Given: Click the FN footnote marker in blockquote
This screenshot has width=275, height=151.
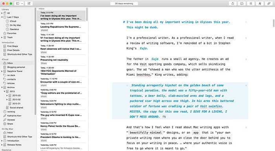Looking at the screenshot, I should (x=164, y=116).
